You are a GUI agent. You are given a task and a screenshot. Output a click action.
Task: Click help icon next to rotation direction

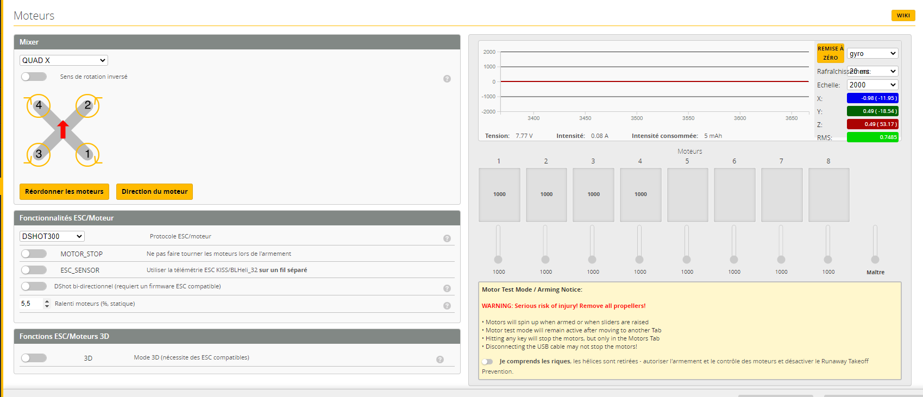coord(447,79)
